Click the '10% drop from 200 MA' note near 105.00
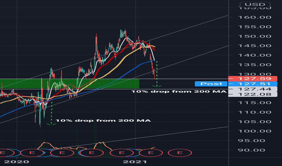Screen dimensions: 282x166 (103, 120)
